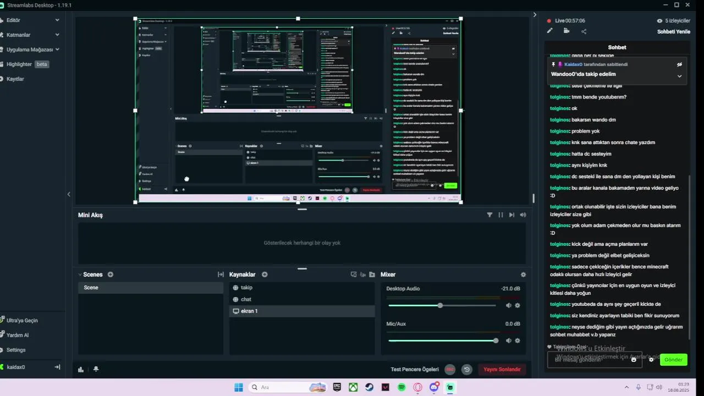The height and width of the screenshot is (396, 704).
Task: Open emoji picker in chat box
Action: [634, 360]
